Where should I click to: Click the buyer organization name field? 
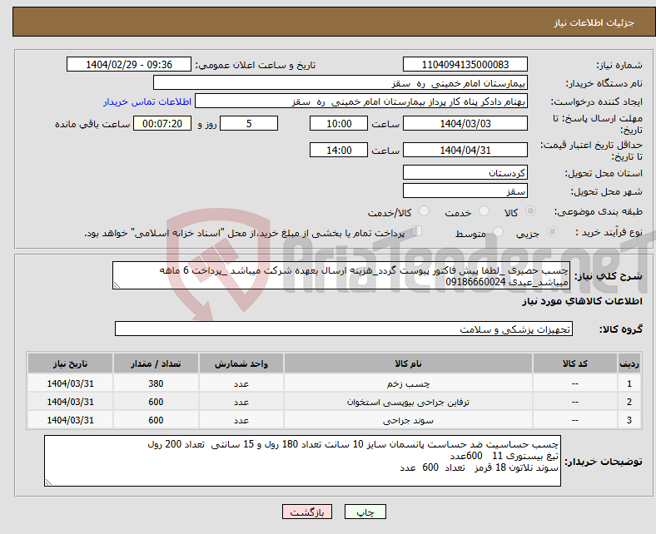point(340,83)
